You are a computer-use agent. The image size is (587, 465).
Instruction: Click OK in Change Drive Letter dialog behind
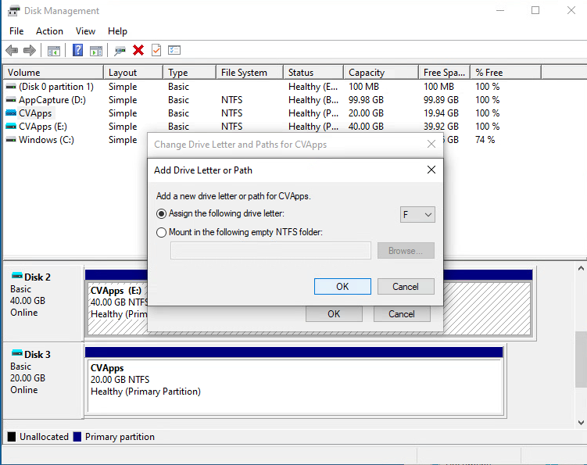pyautogui.click(x=334, y=313)
